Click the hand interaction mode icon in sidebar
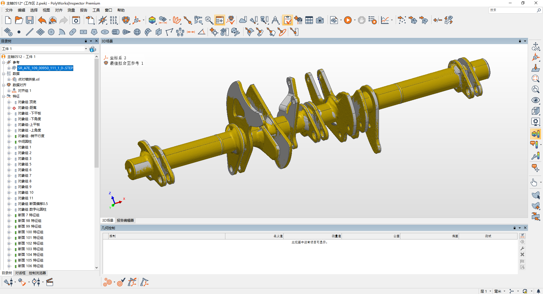This screenshot has width=543, height=294. 534,183
